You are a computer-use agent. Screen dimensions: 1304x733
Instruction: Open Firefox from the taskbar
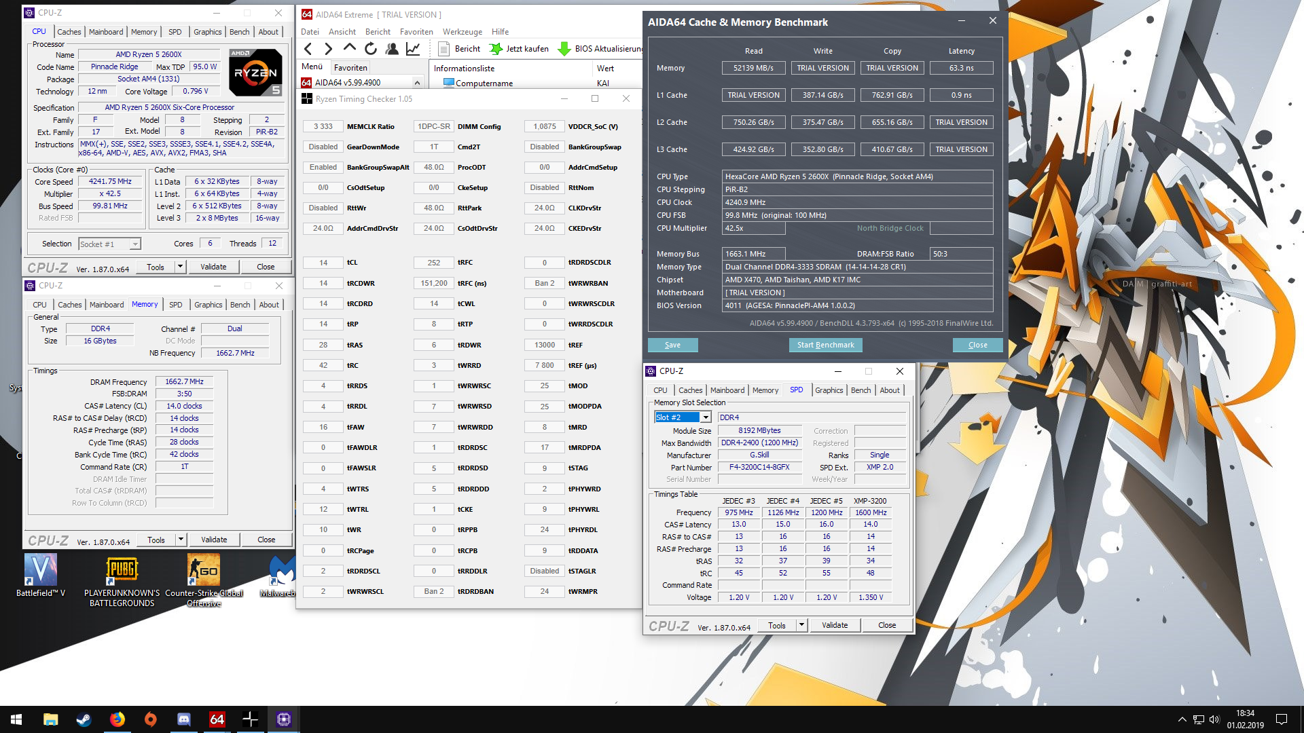point(117,719)
